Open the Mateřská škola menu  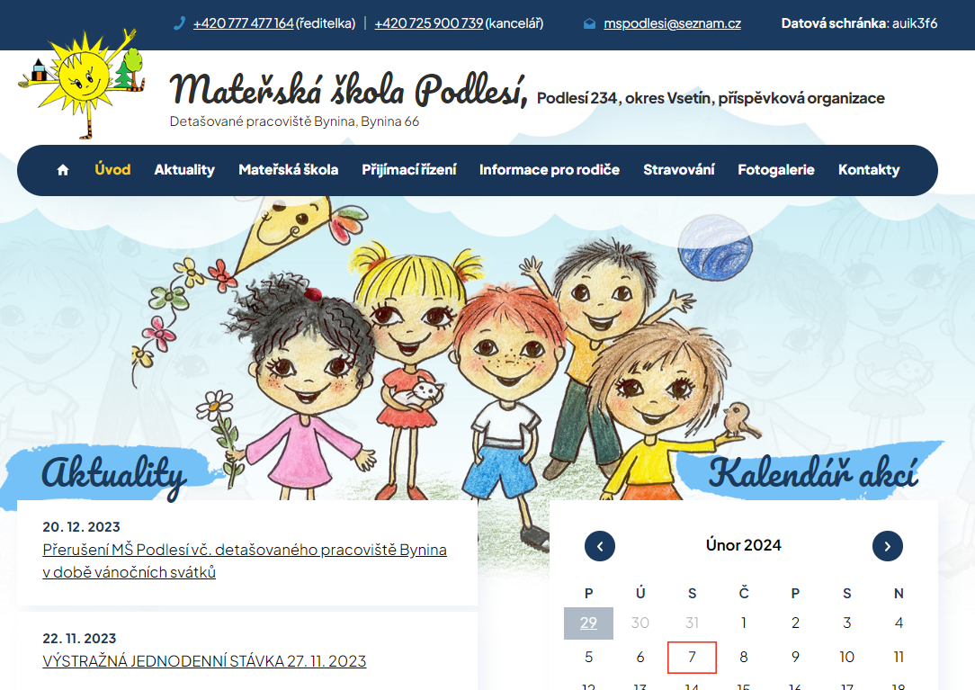coord(288,170)
